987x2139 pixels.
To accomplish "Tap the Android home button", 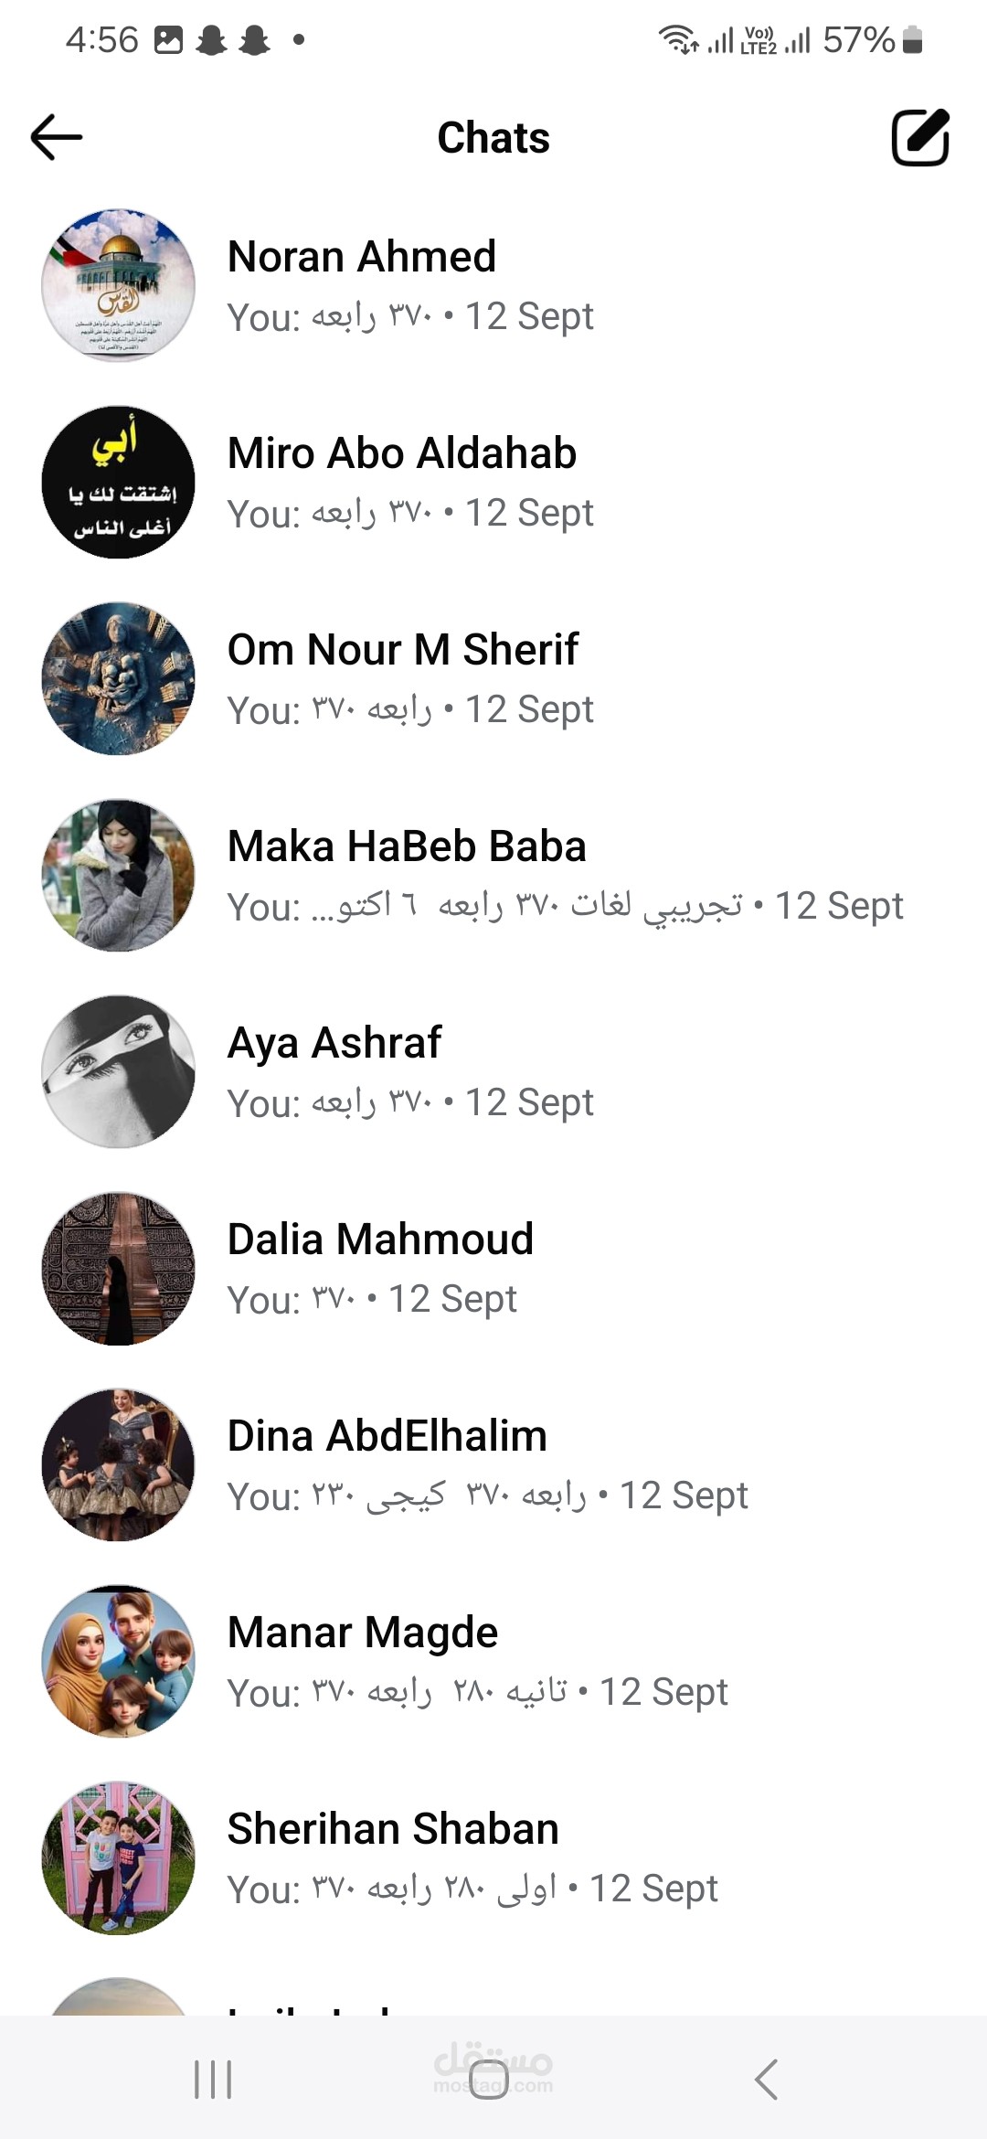I will coord(489,2080).
